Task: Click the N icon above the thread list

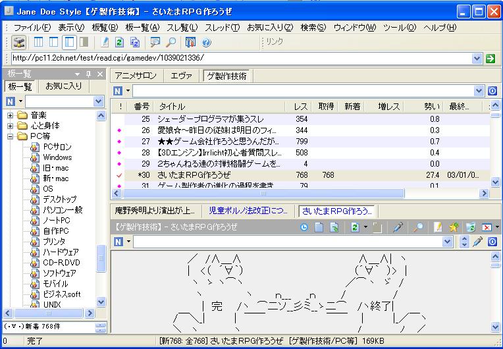Action: coord(118,91)
